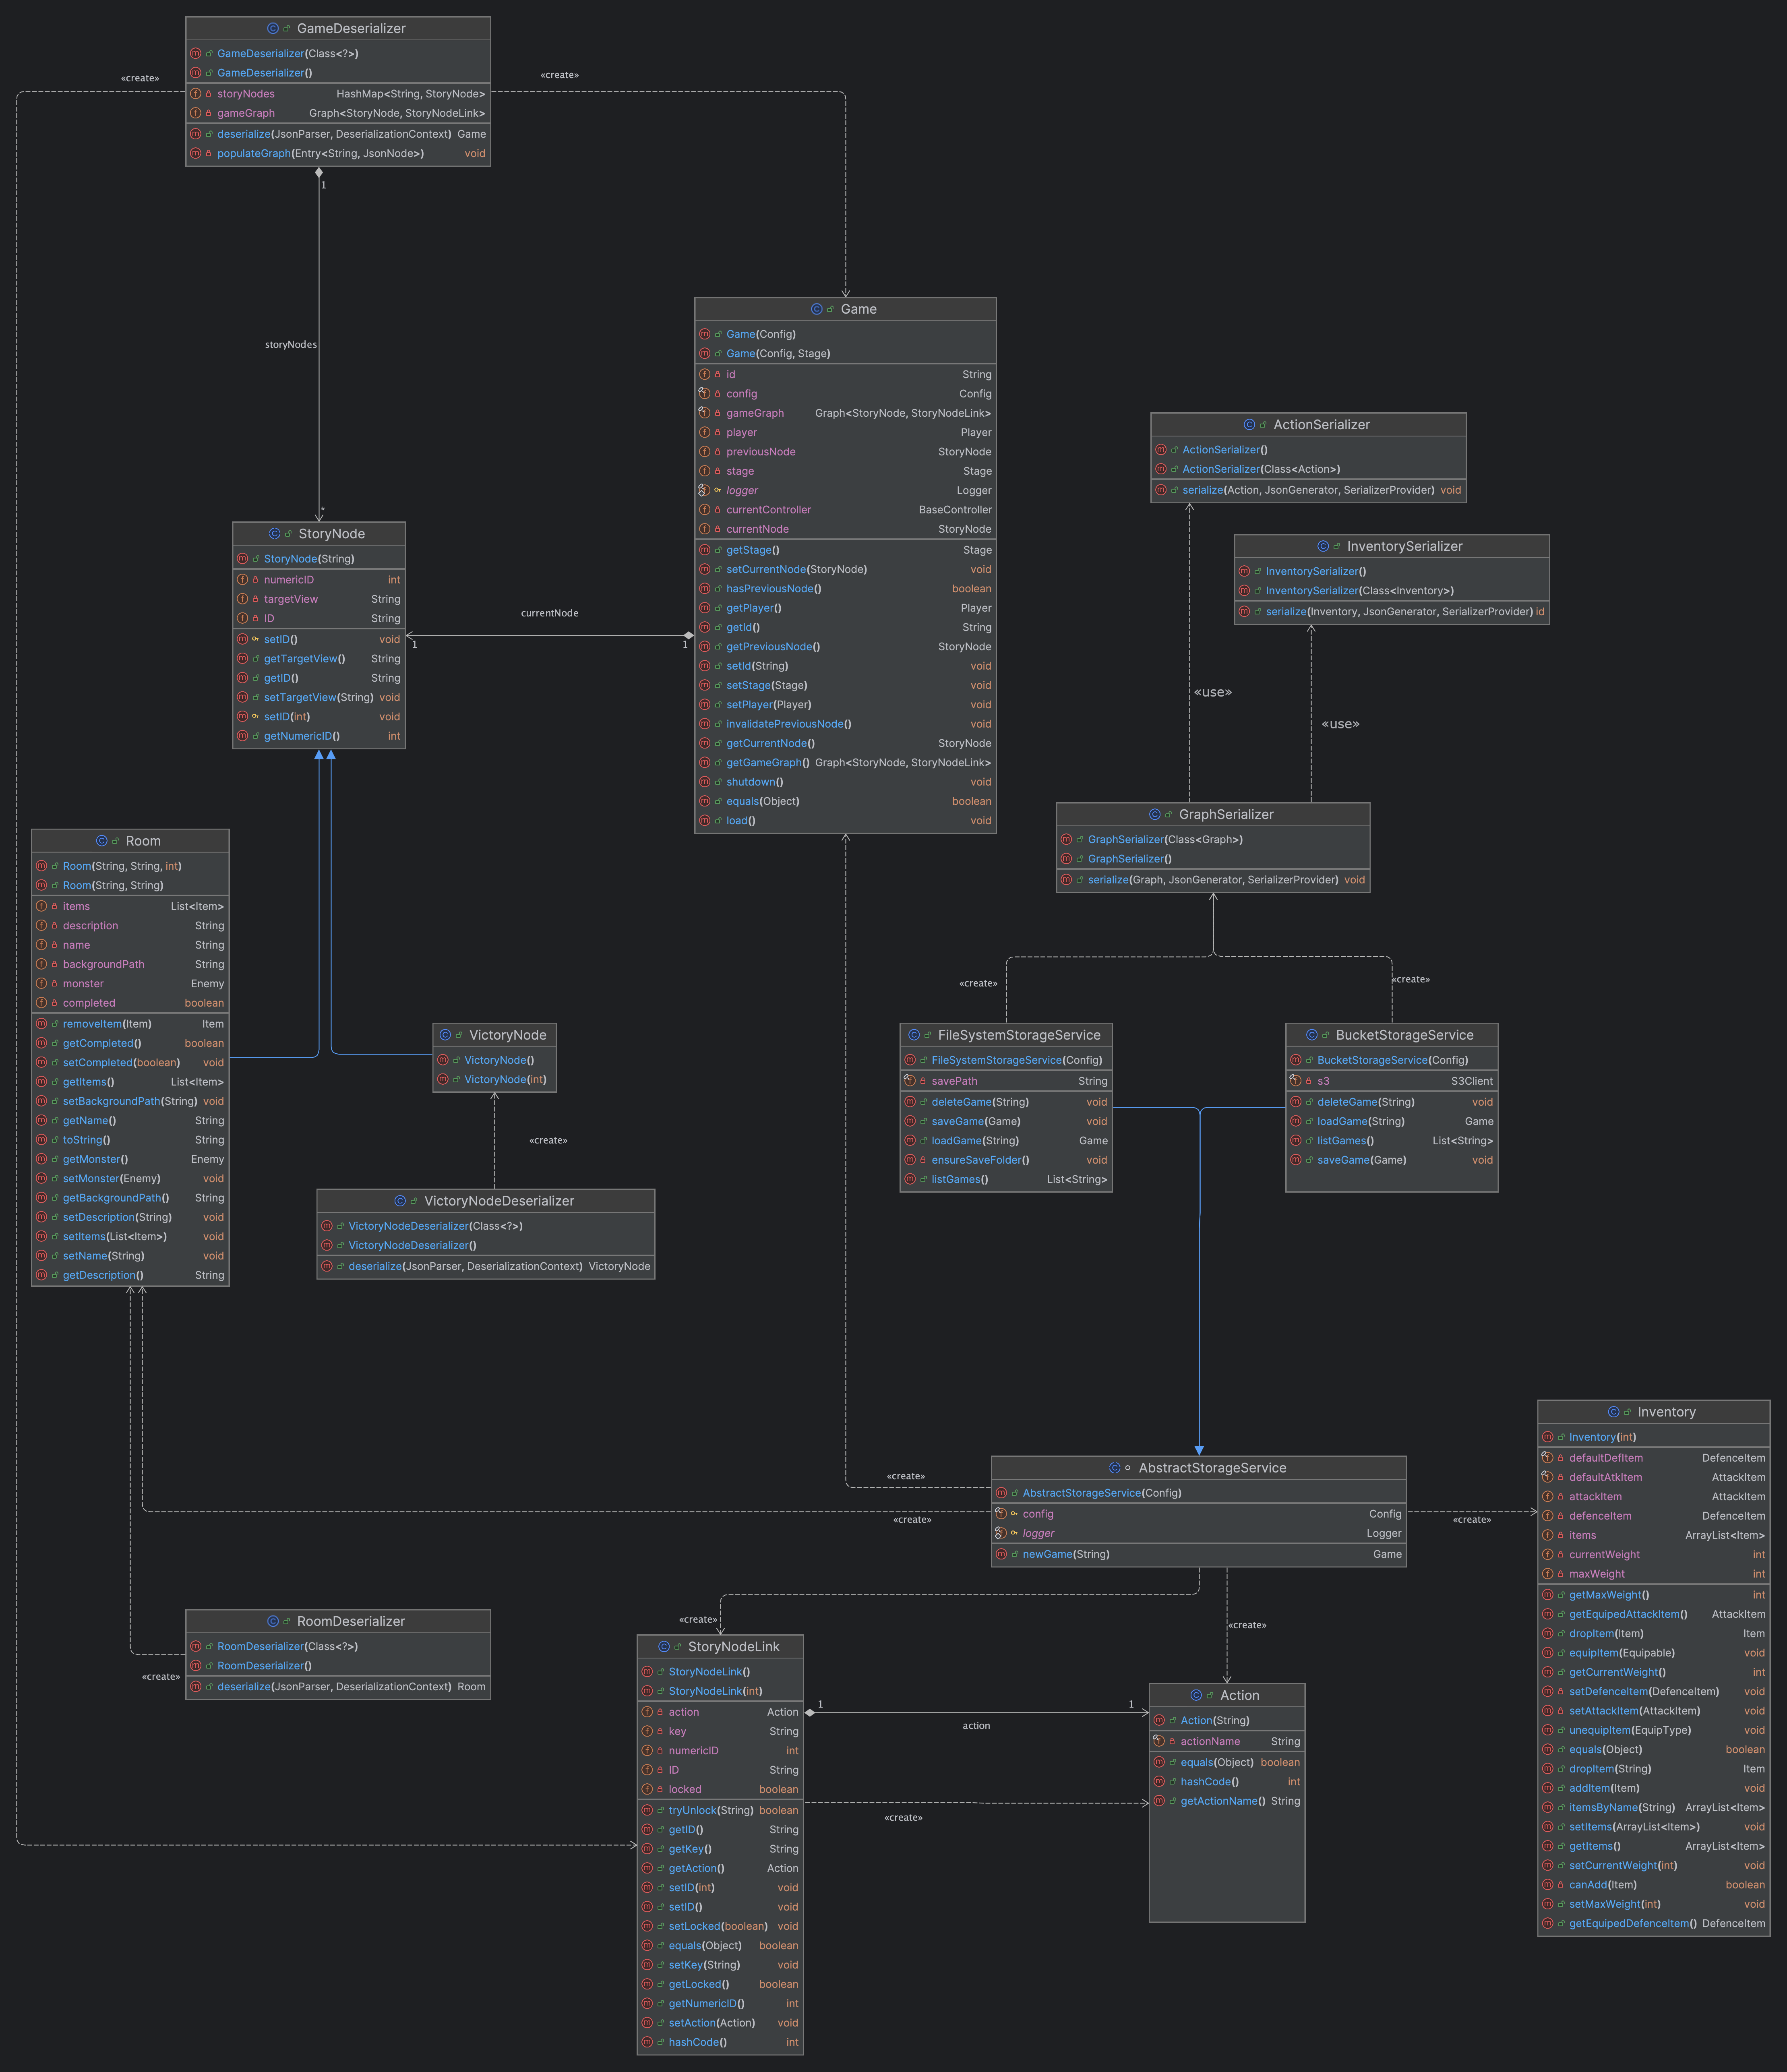Image resolution: width=1787 pixels, height=2072 pixels.
Task: Click the itemsByName(String) method row
Action: [1654, 1807]
